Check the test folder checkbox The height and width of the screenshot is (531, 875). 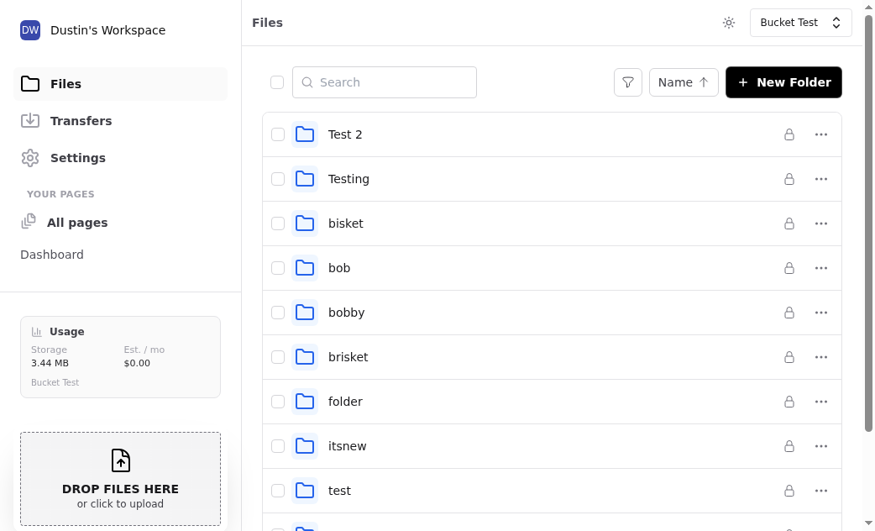(x=278, y=491)
